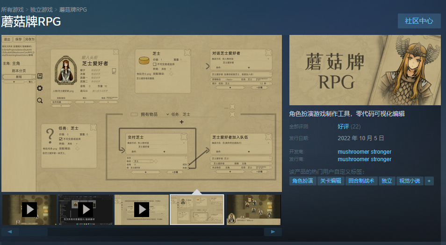Click the +分隔 button under the 交付芝士 card
The image size is (446, 245).
click(175, 172)
